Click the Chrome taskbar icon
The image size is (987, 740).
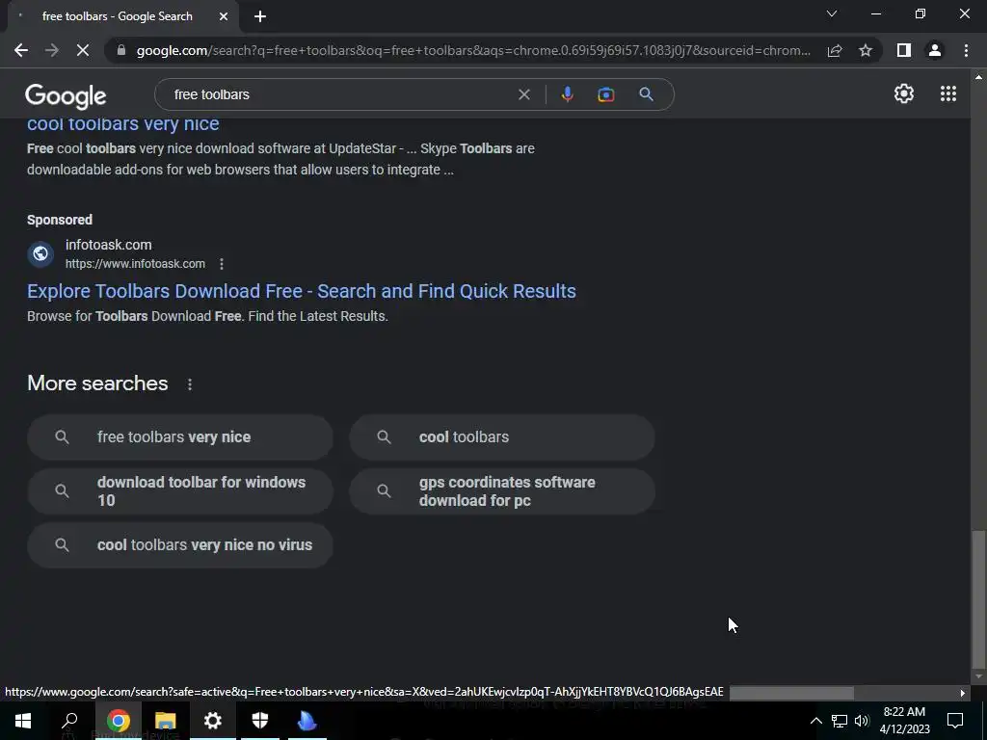(x=118, y=721)
